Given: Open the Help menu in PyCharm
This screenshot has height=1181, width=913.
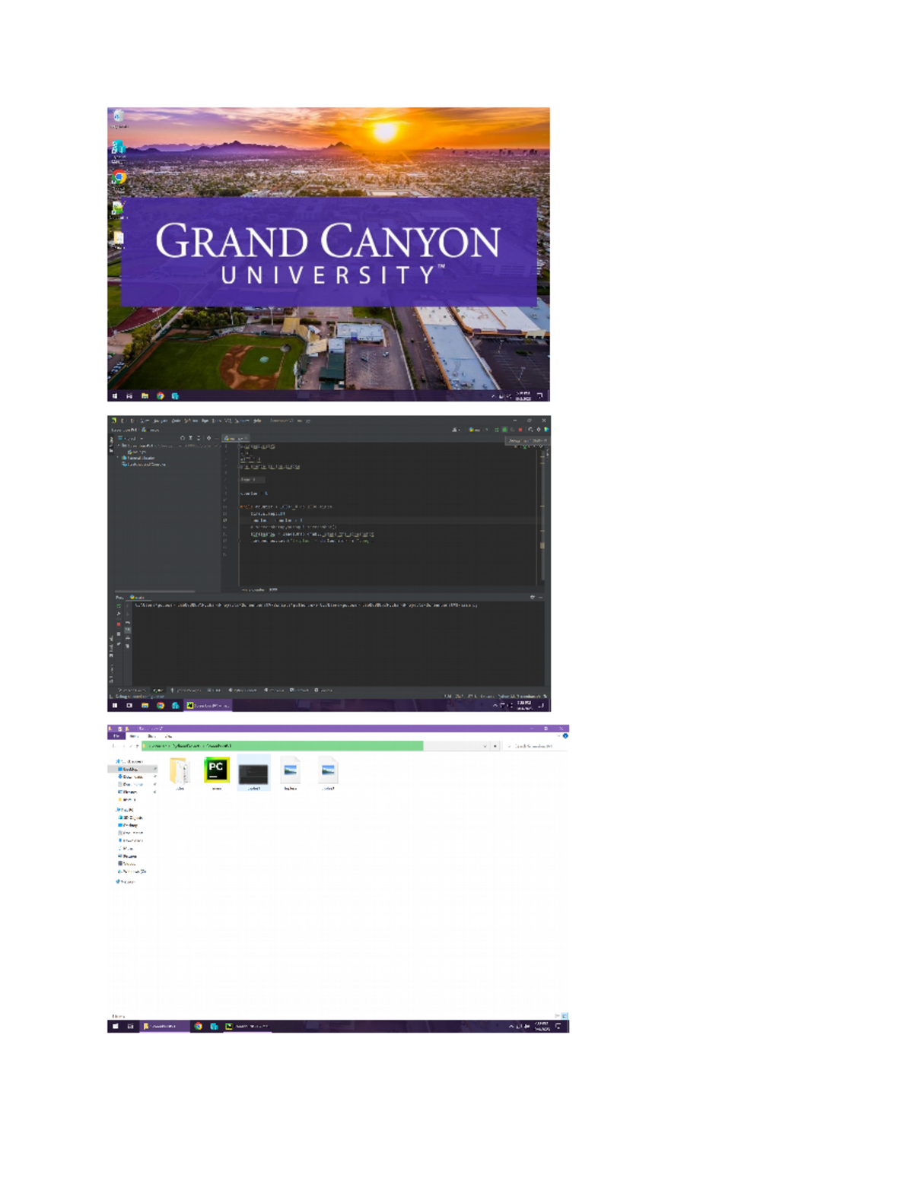Looking at the screenshot, I should (x=257, y=420).
